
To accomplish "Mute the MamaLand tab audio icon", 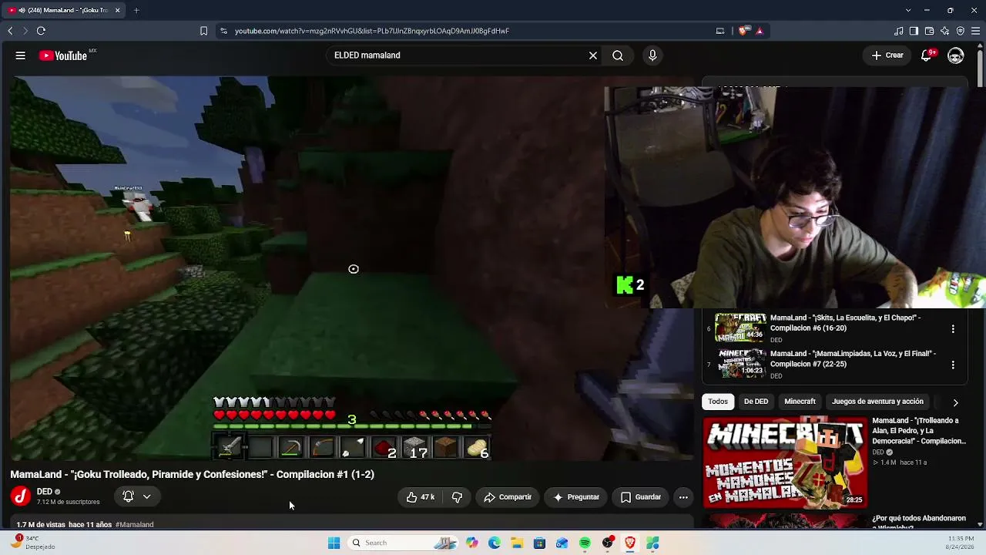I will 22,10.
